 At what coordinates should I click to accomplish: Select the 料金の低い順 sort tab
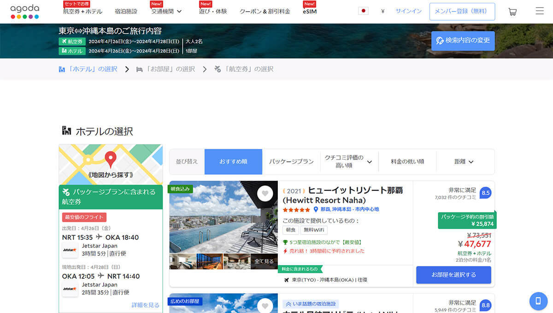(407, 162)
